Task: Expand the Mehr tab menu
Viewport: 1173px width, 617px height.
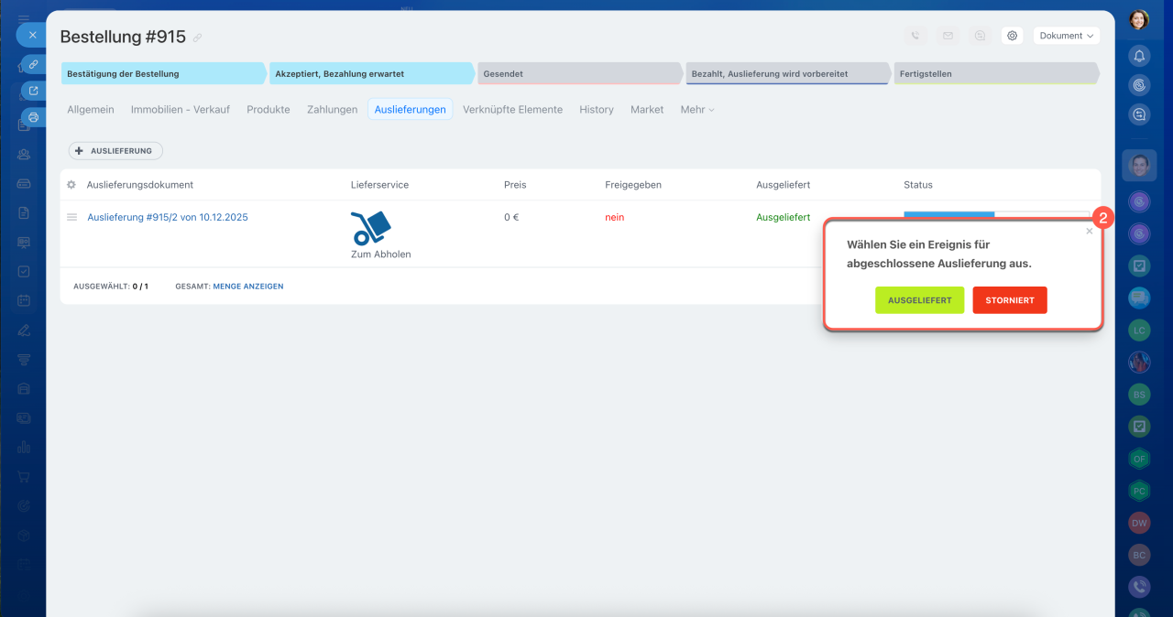Action: (x=696, y=110)
